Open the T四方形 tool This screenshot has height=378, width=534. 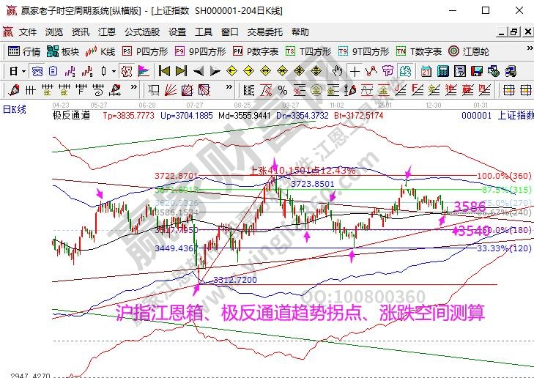(308, 51)
